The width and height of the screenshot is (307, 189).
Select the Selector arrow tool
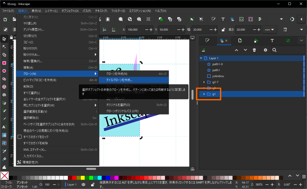[x=4, y=39]
